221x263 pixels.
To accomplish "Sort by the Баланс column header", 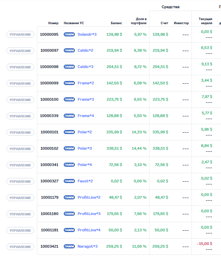I will click(116, 23).
